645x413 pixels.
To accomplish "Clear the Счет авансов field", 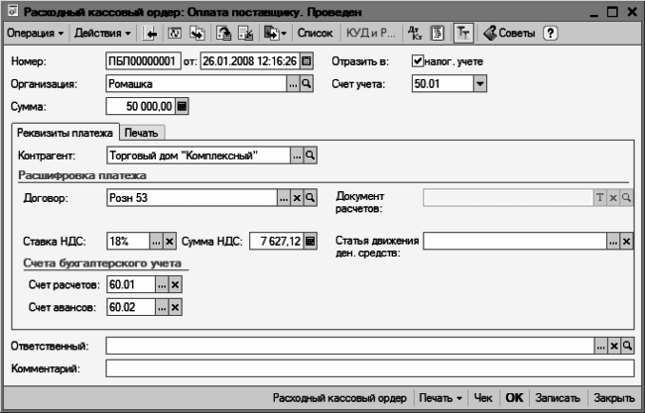I will (x=176, y=307).
